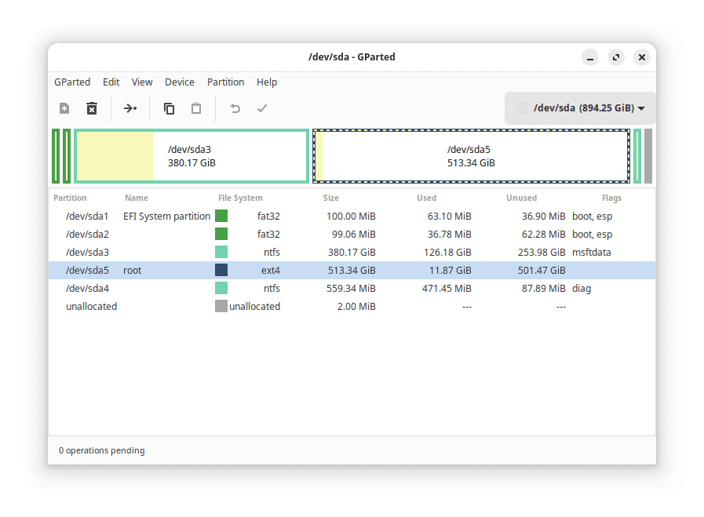Open the Device menu

180,82
